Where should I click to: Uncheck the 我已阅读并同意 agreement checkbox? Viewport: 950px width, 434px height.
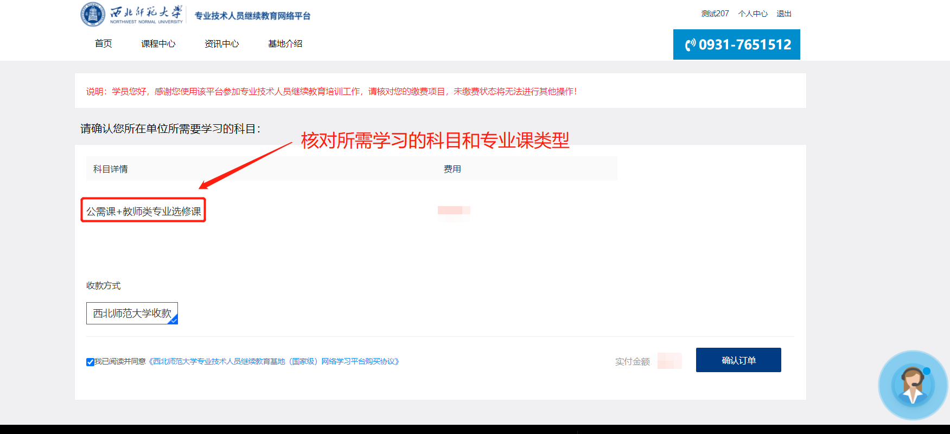[90, 362]
